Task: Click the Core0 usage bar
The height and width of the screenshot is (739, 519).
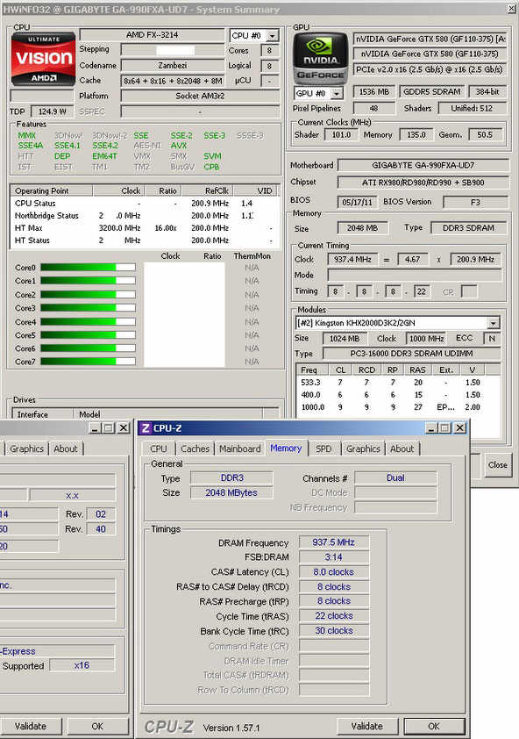Action: coord(88,267)
